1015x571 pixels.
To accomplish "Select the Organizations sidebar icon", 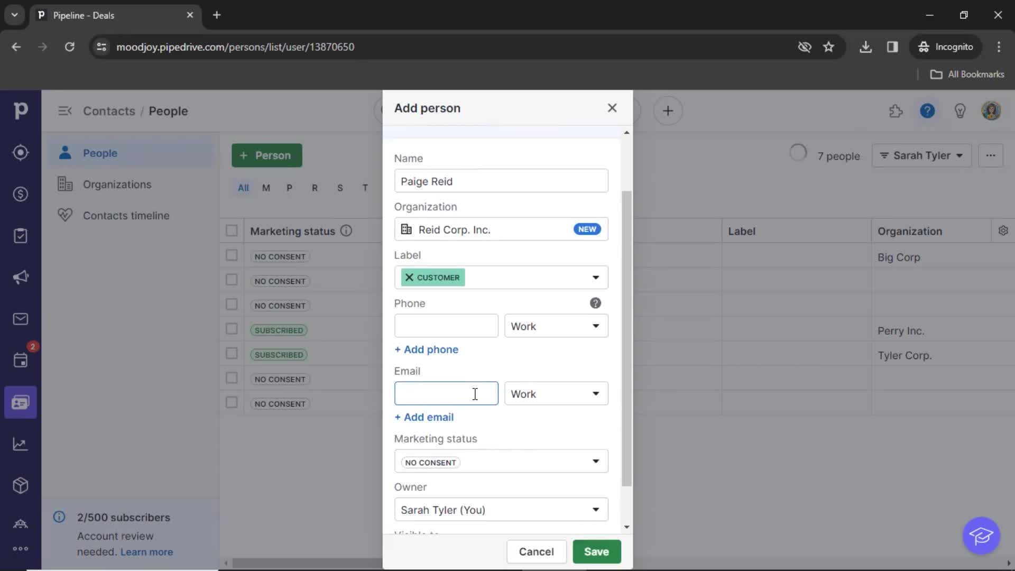I will click(64, 184).
